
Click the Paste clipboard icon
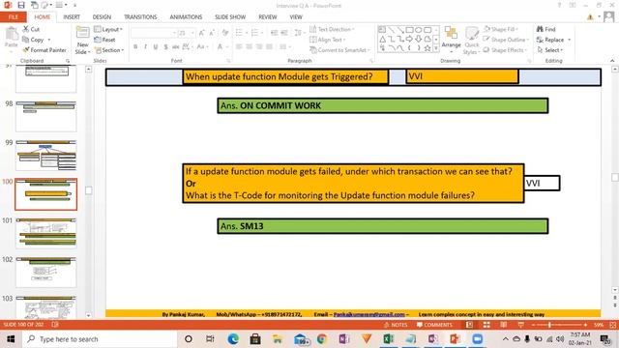12,35
